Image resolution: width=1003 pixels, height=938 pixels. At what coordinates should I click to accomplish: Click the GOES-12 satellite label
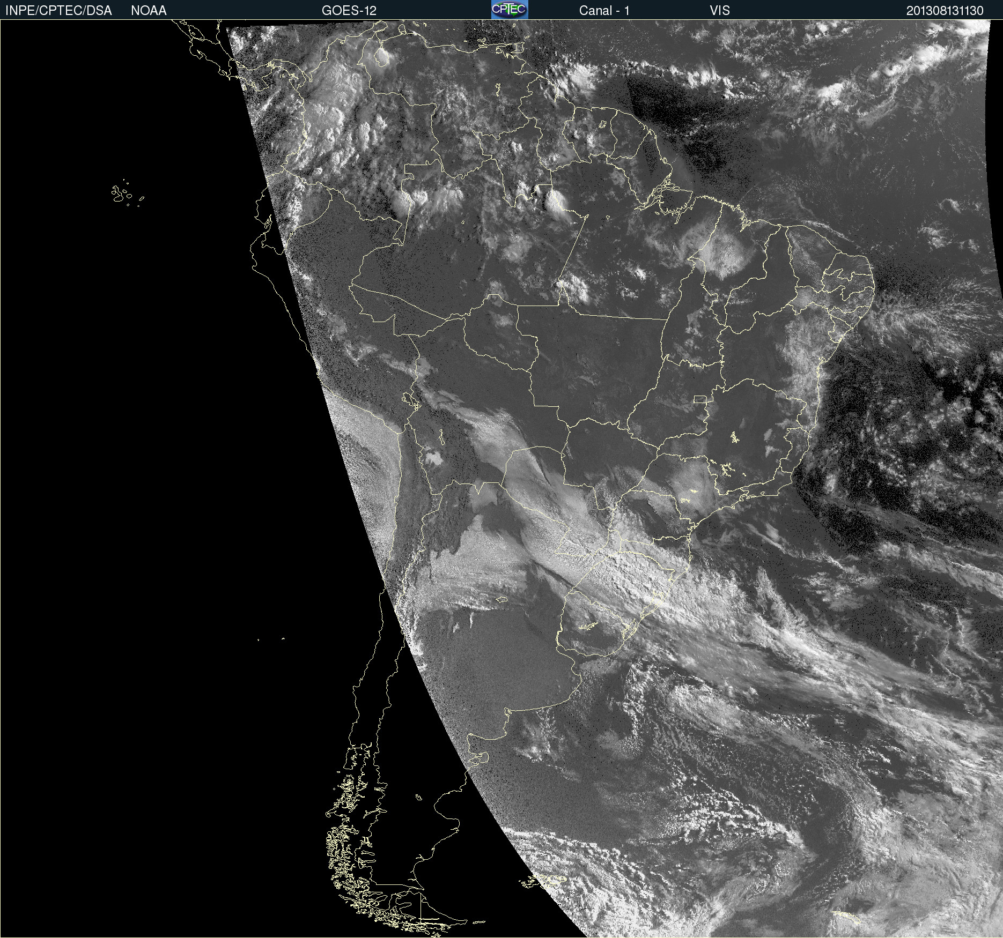click(x=349, y=11)
